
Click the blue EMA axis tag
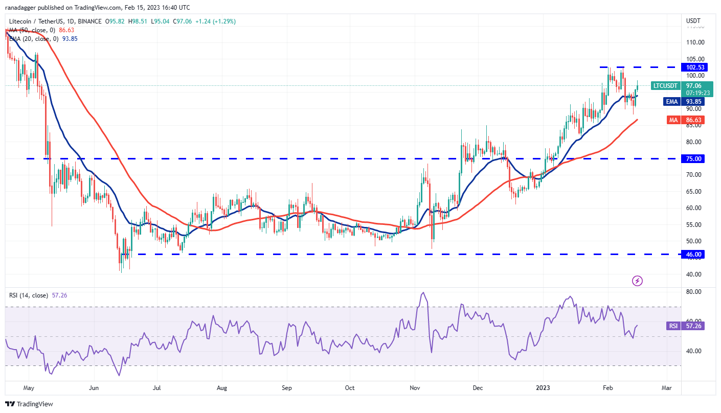[671, 101]
